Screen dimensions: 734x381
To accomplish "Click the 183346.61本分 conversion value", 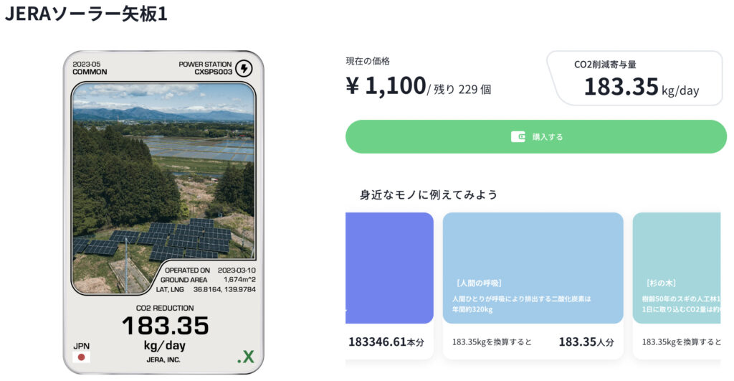I will [x=386, y=342].
